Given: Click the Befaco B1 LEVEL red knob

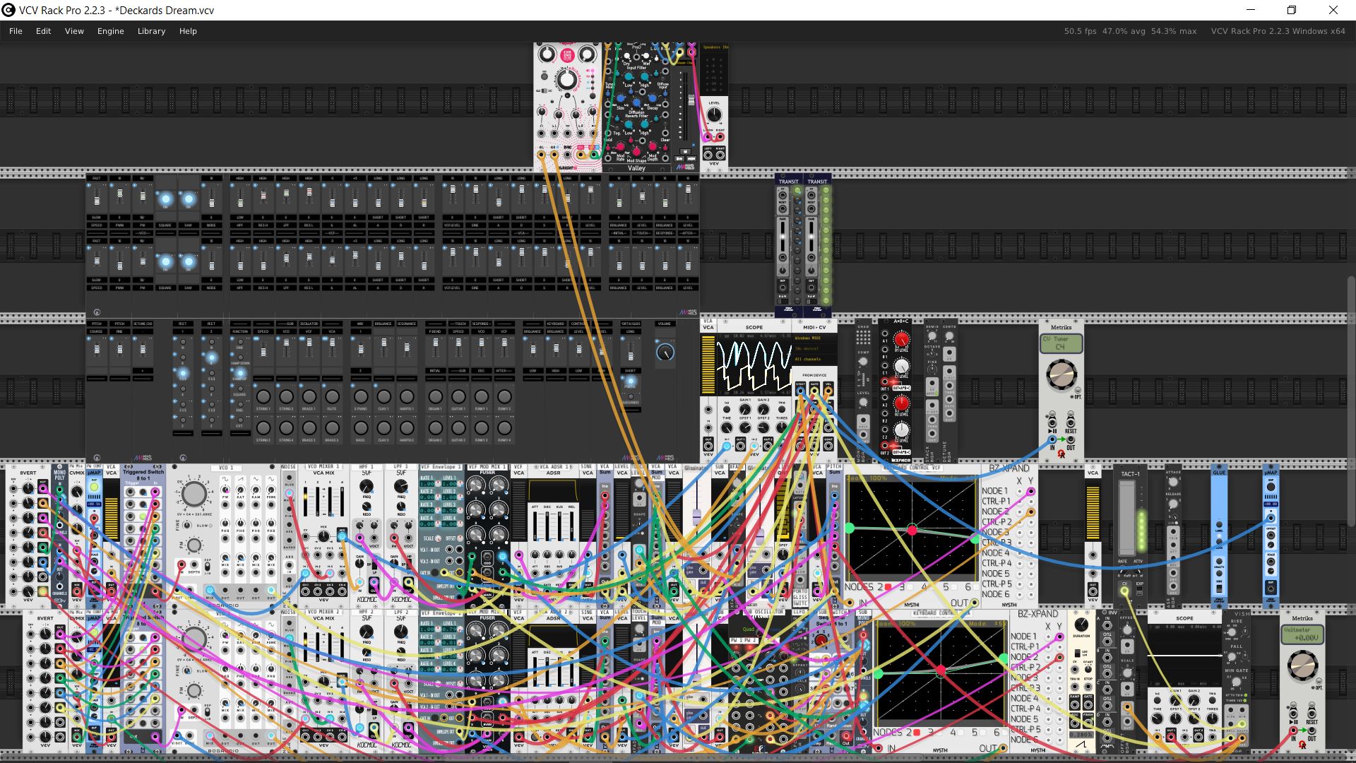Looking at the screenshot, I should pos(902,340).
